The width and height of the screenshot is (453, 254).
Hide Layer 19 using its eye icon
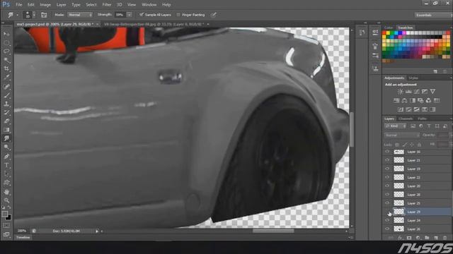click(x=387, y=169)
